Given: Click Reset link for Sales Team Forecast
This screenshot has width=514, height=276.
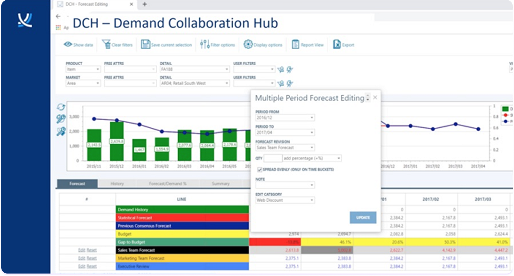Looking at the screenshot, I should (x=92, y=250).
